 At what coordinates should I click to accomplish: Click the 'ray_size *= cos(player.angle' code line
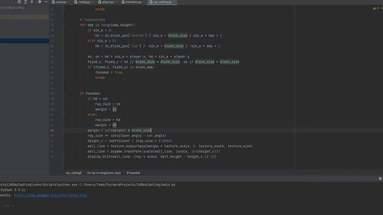pyautogui.click(x=127, y=136)
